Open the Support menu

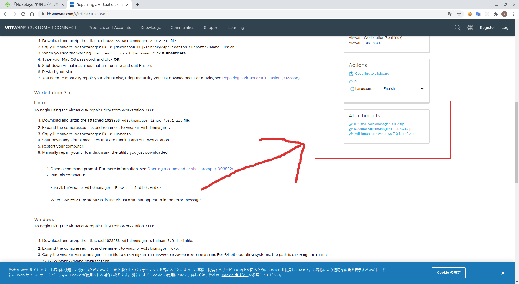pos(211,28)
